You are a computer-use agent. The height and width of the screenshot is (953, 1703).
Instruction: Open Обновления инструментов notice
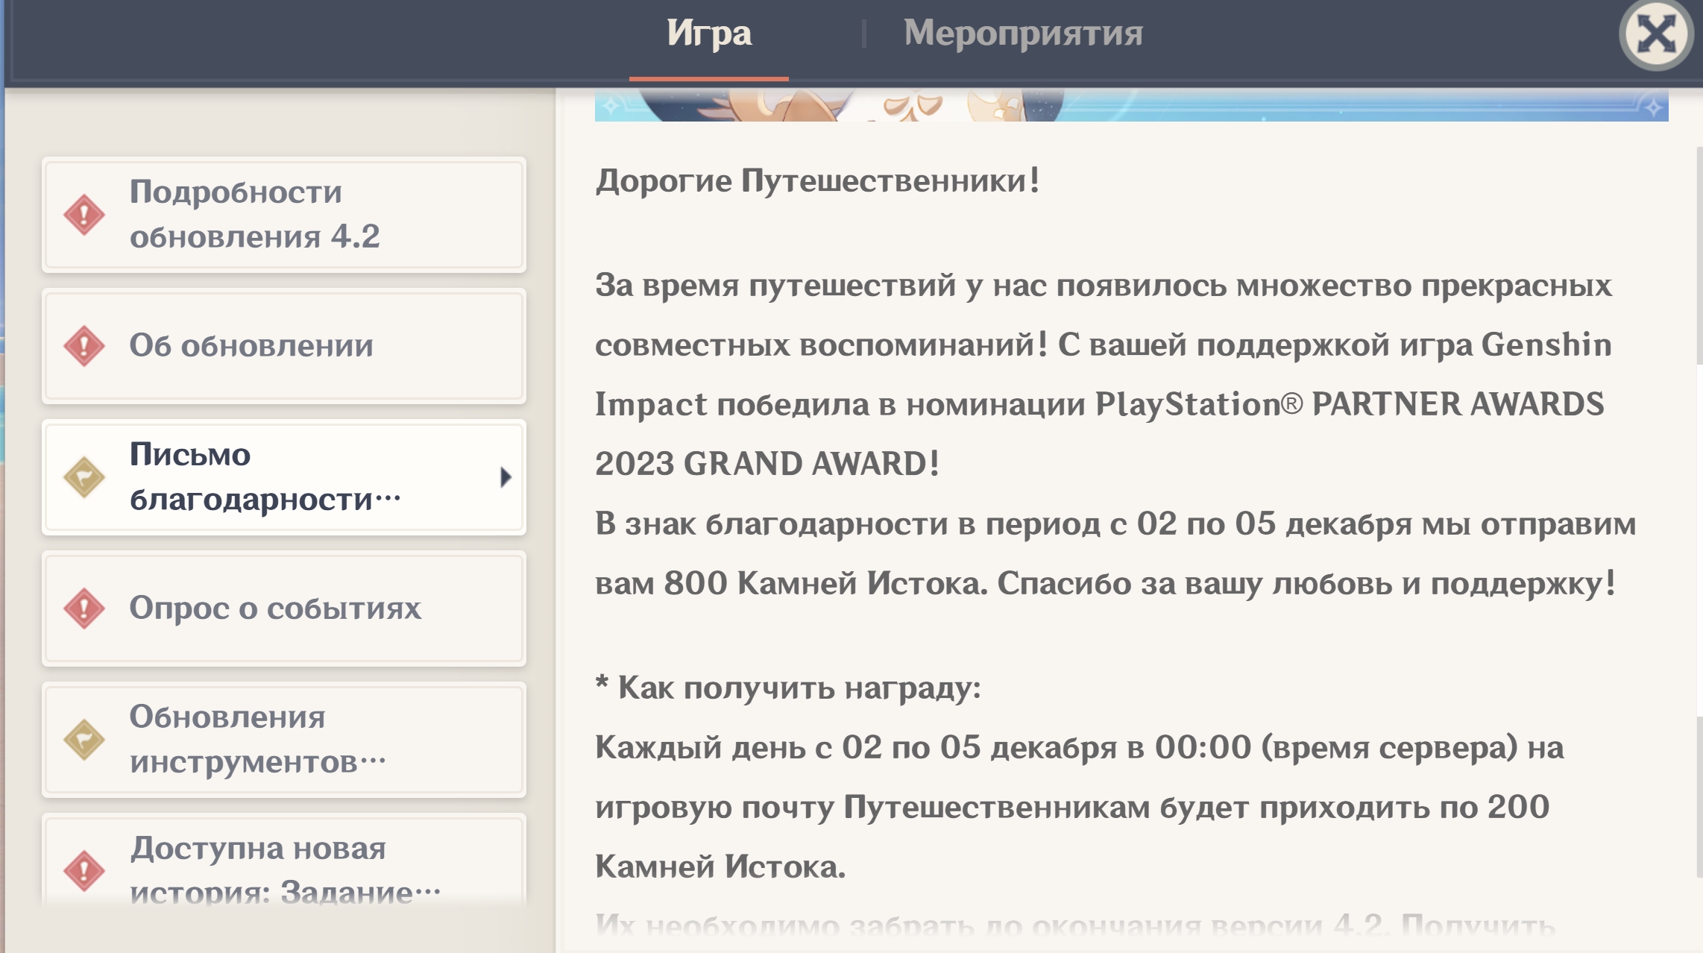click(284, 740)
